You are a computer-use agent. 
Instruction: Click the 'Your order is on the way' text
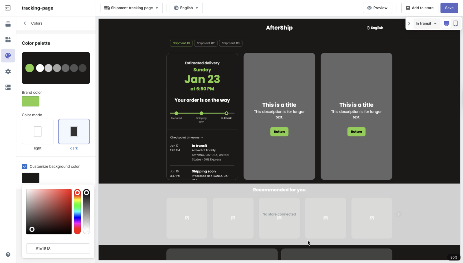(x=202, y=100)
